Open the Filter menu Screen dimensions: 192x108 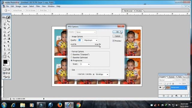click(38, 6)
